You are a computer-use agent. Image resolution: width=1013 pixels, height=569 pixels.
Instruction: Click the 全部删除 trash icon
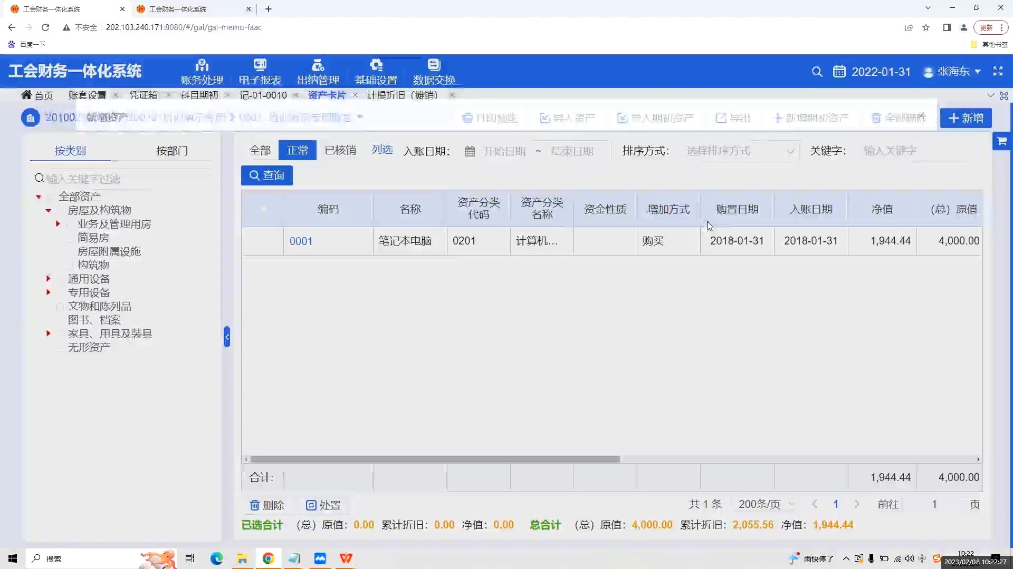[x=876, y=118]
